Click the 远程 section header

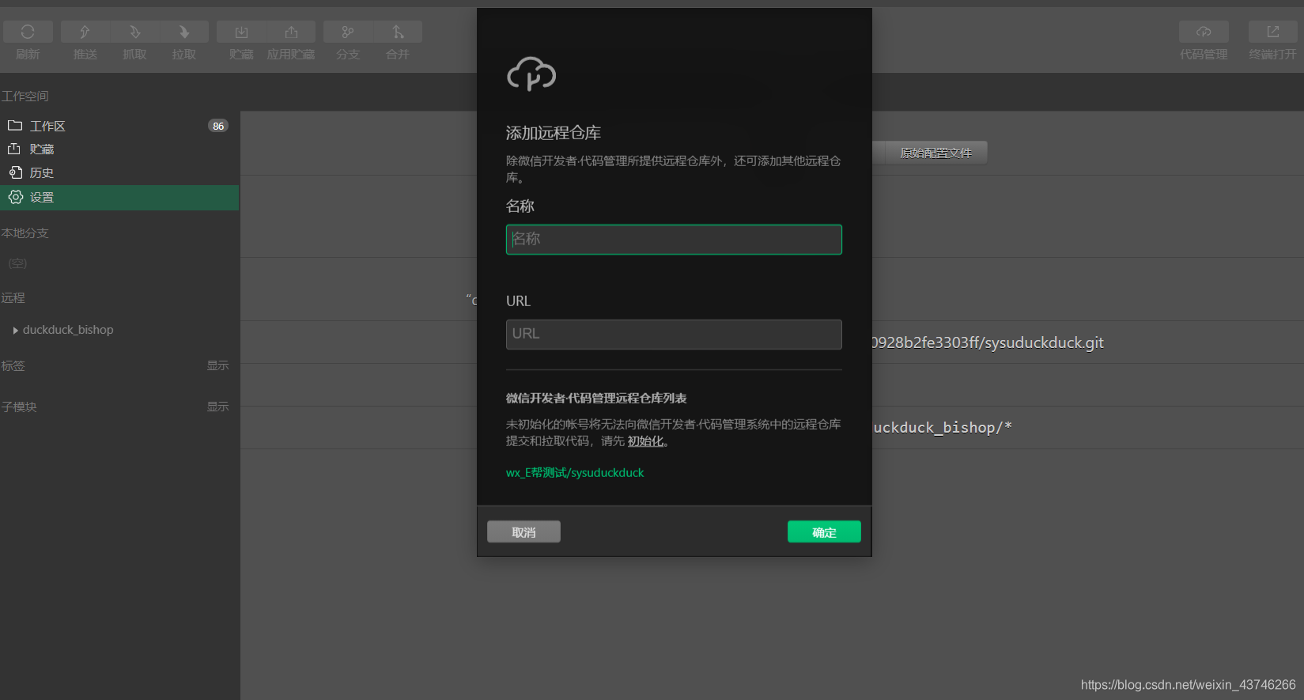(13, 298)
